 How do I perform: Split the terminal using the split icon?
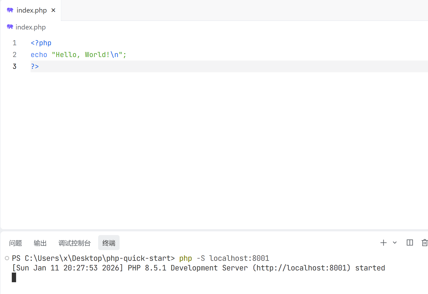coord(410,243)
